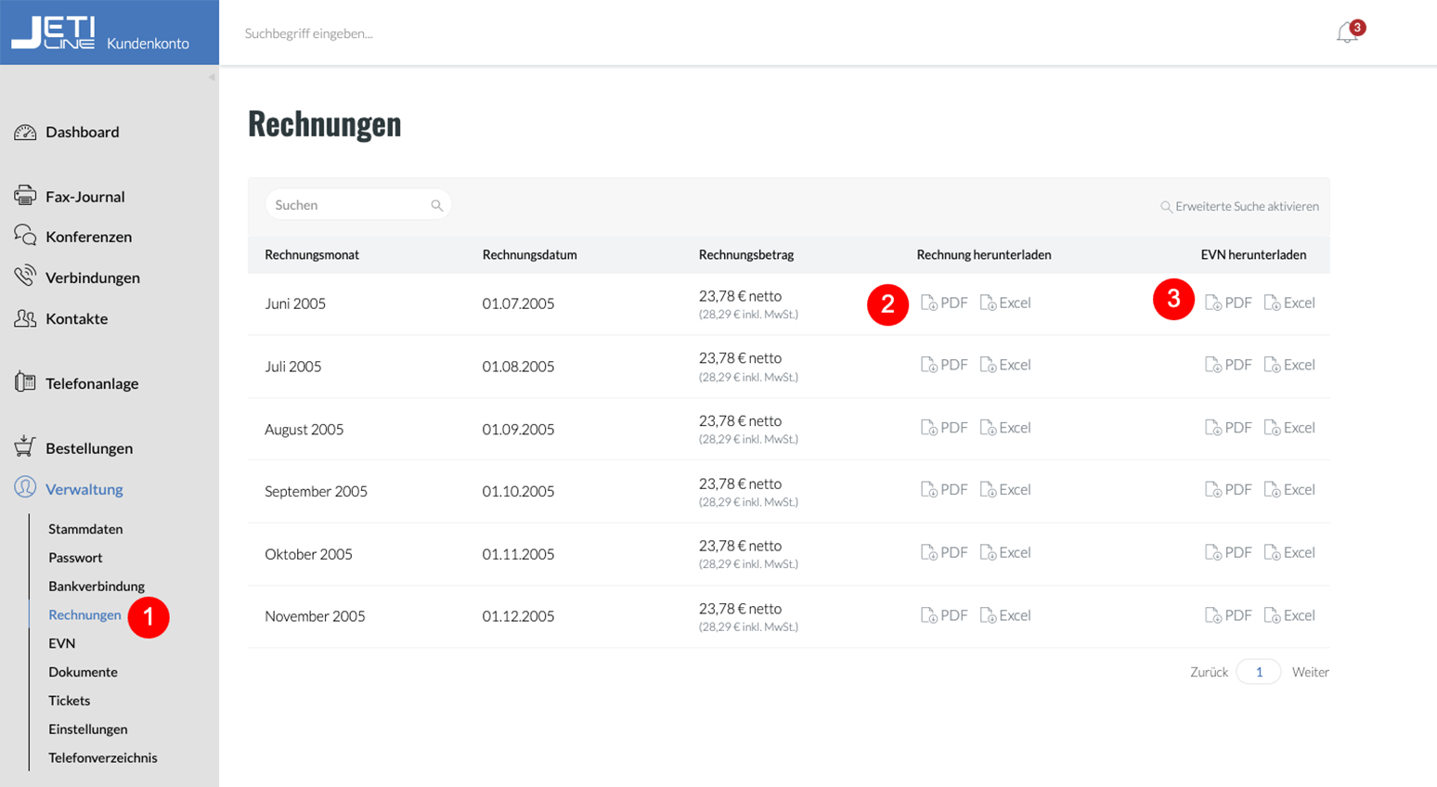Screen dimensions: 1437x787
Task: Click the Verbindungen phone icon
Action: pyautogui.click(x=25, y=277)
